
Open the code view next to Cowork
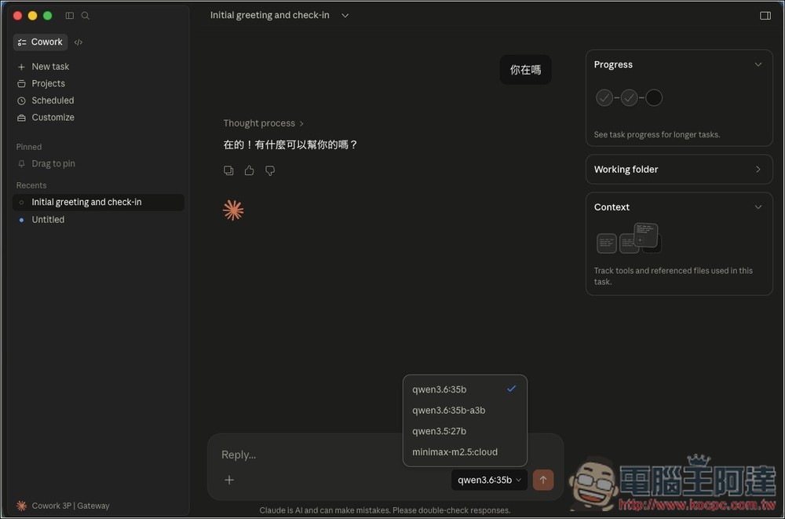coord(78,42)
